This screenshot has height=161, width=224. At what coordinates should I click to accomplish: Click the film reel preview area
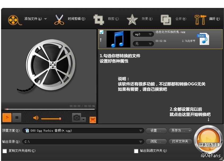tap(49, 66)
